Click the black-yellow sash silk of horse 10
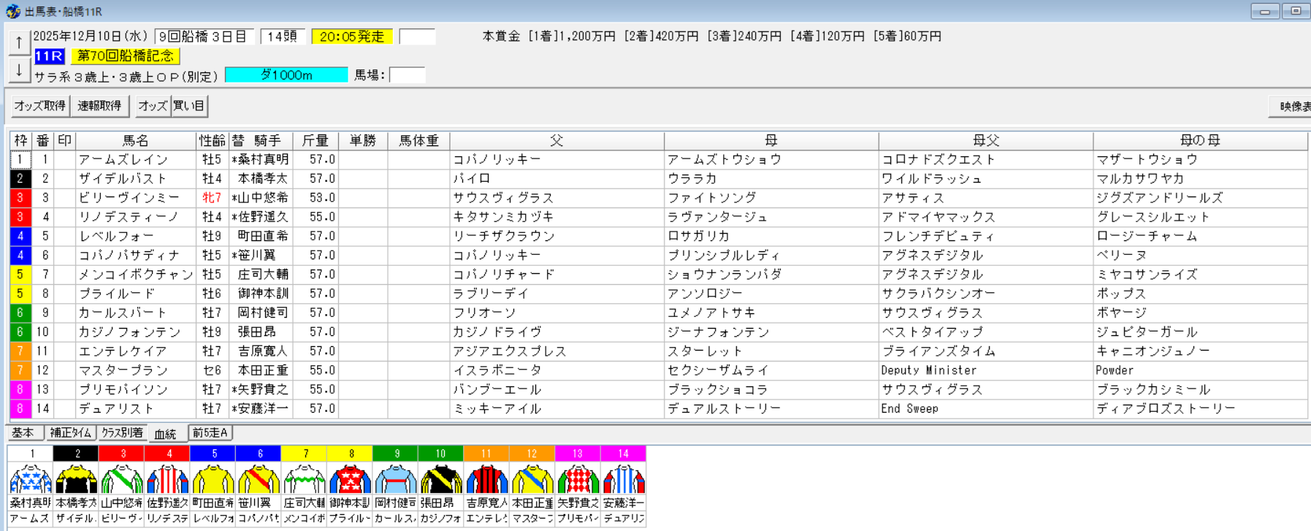Image resolution: width=1311 pixels, height=531 pixels. [x=440, y=479]
